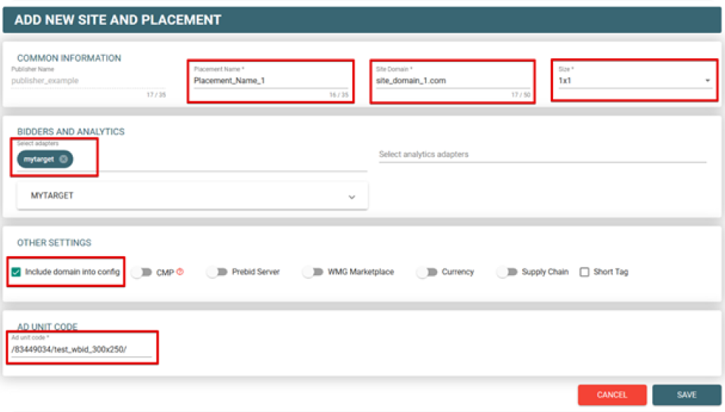Enable the CMP switch
The width and height of the screenshot is (725, 412).
[x=142, y=272]
